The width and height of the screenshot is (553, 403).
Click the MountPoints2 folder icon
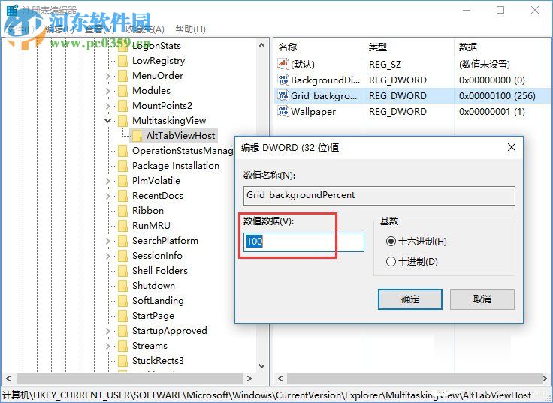(122, 106)
